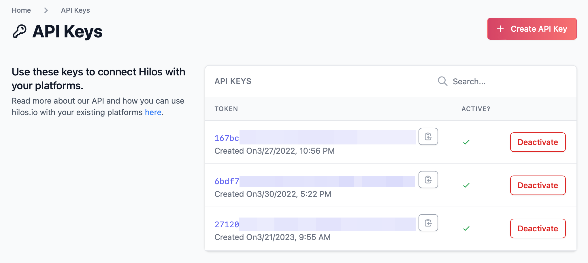Click the active checkmark for token 27120
The image size is (588, 263).
pyautogui.click(x=466, y=228)
